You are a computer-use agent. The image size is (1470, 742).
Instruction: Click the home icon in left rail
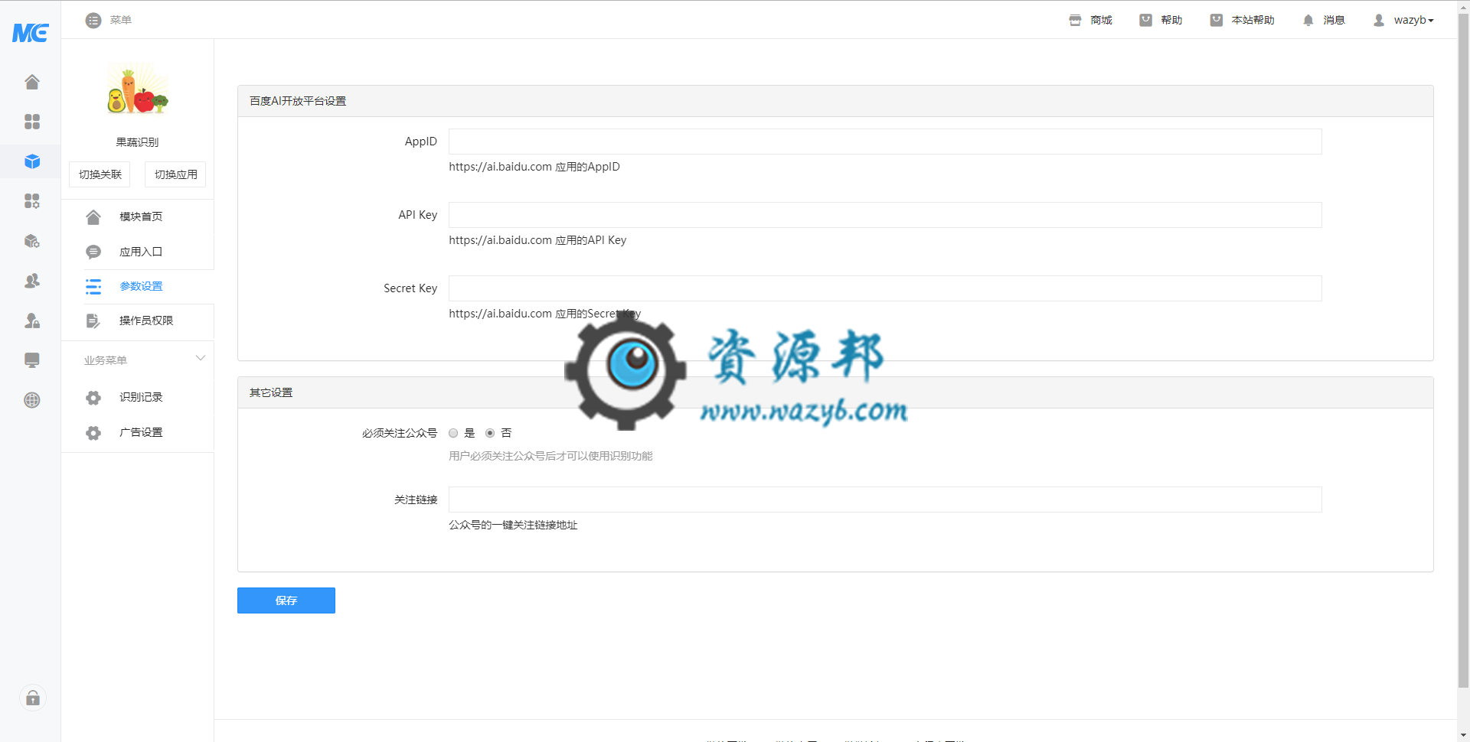pos(31,82)
